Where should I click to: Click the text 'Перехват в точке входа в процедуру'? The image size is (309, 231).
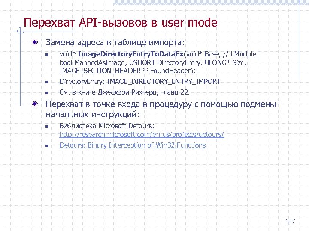118,104
